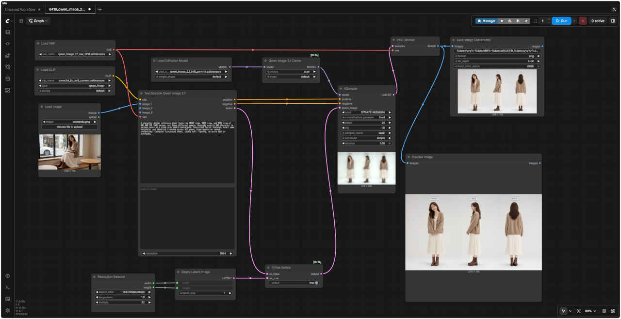621x319 pixels.
Task: Open the Graph view dropdown
Action: tap(38, 21)
